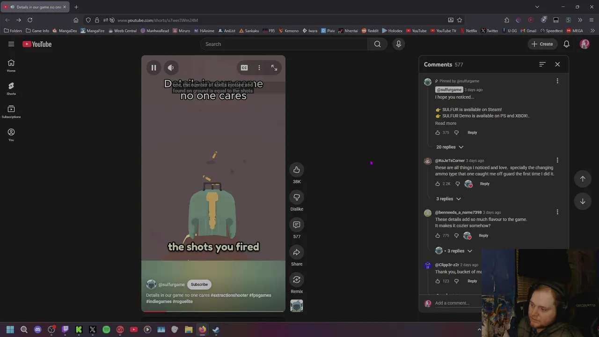Open a new browser tab
The height and width of the screenshot is (337, 599).
coord(76,7)
